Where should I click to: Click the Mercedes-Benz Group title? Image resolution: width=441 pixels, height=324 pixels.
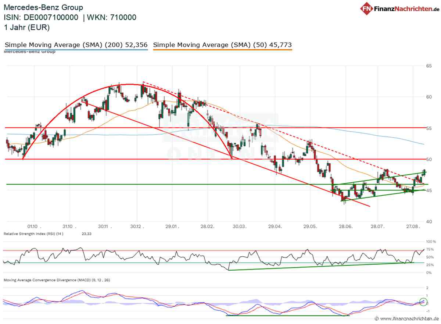pyautogui.click(x=43, y=7)
